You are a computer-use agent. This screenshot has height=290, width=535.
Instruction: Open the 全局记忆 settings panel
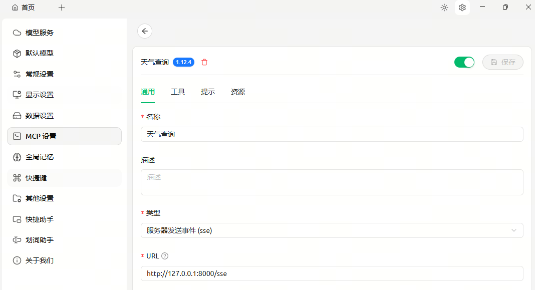[x=39, y=157]
